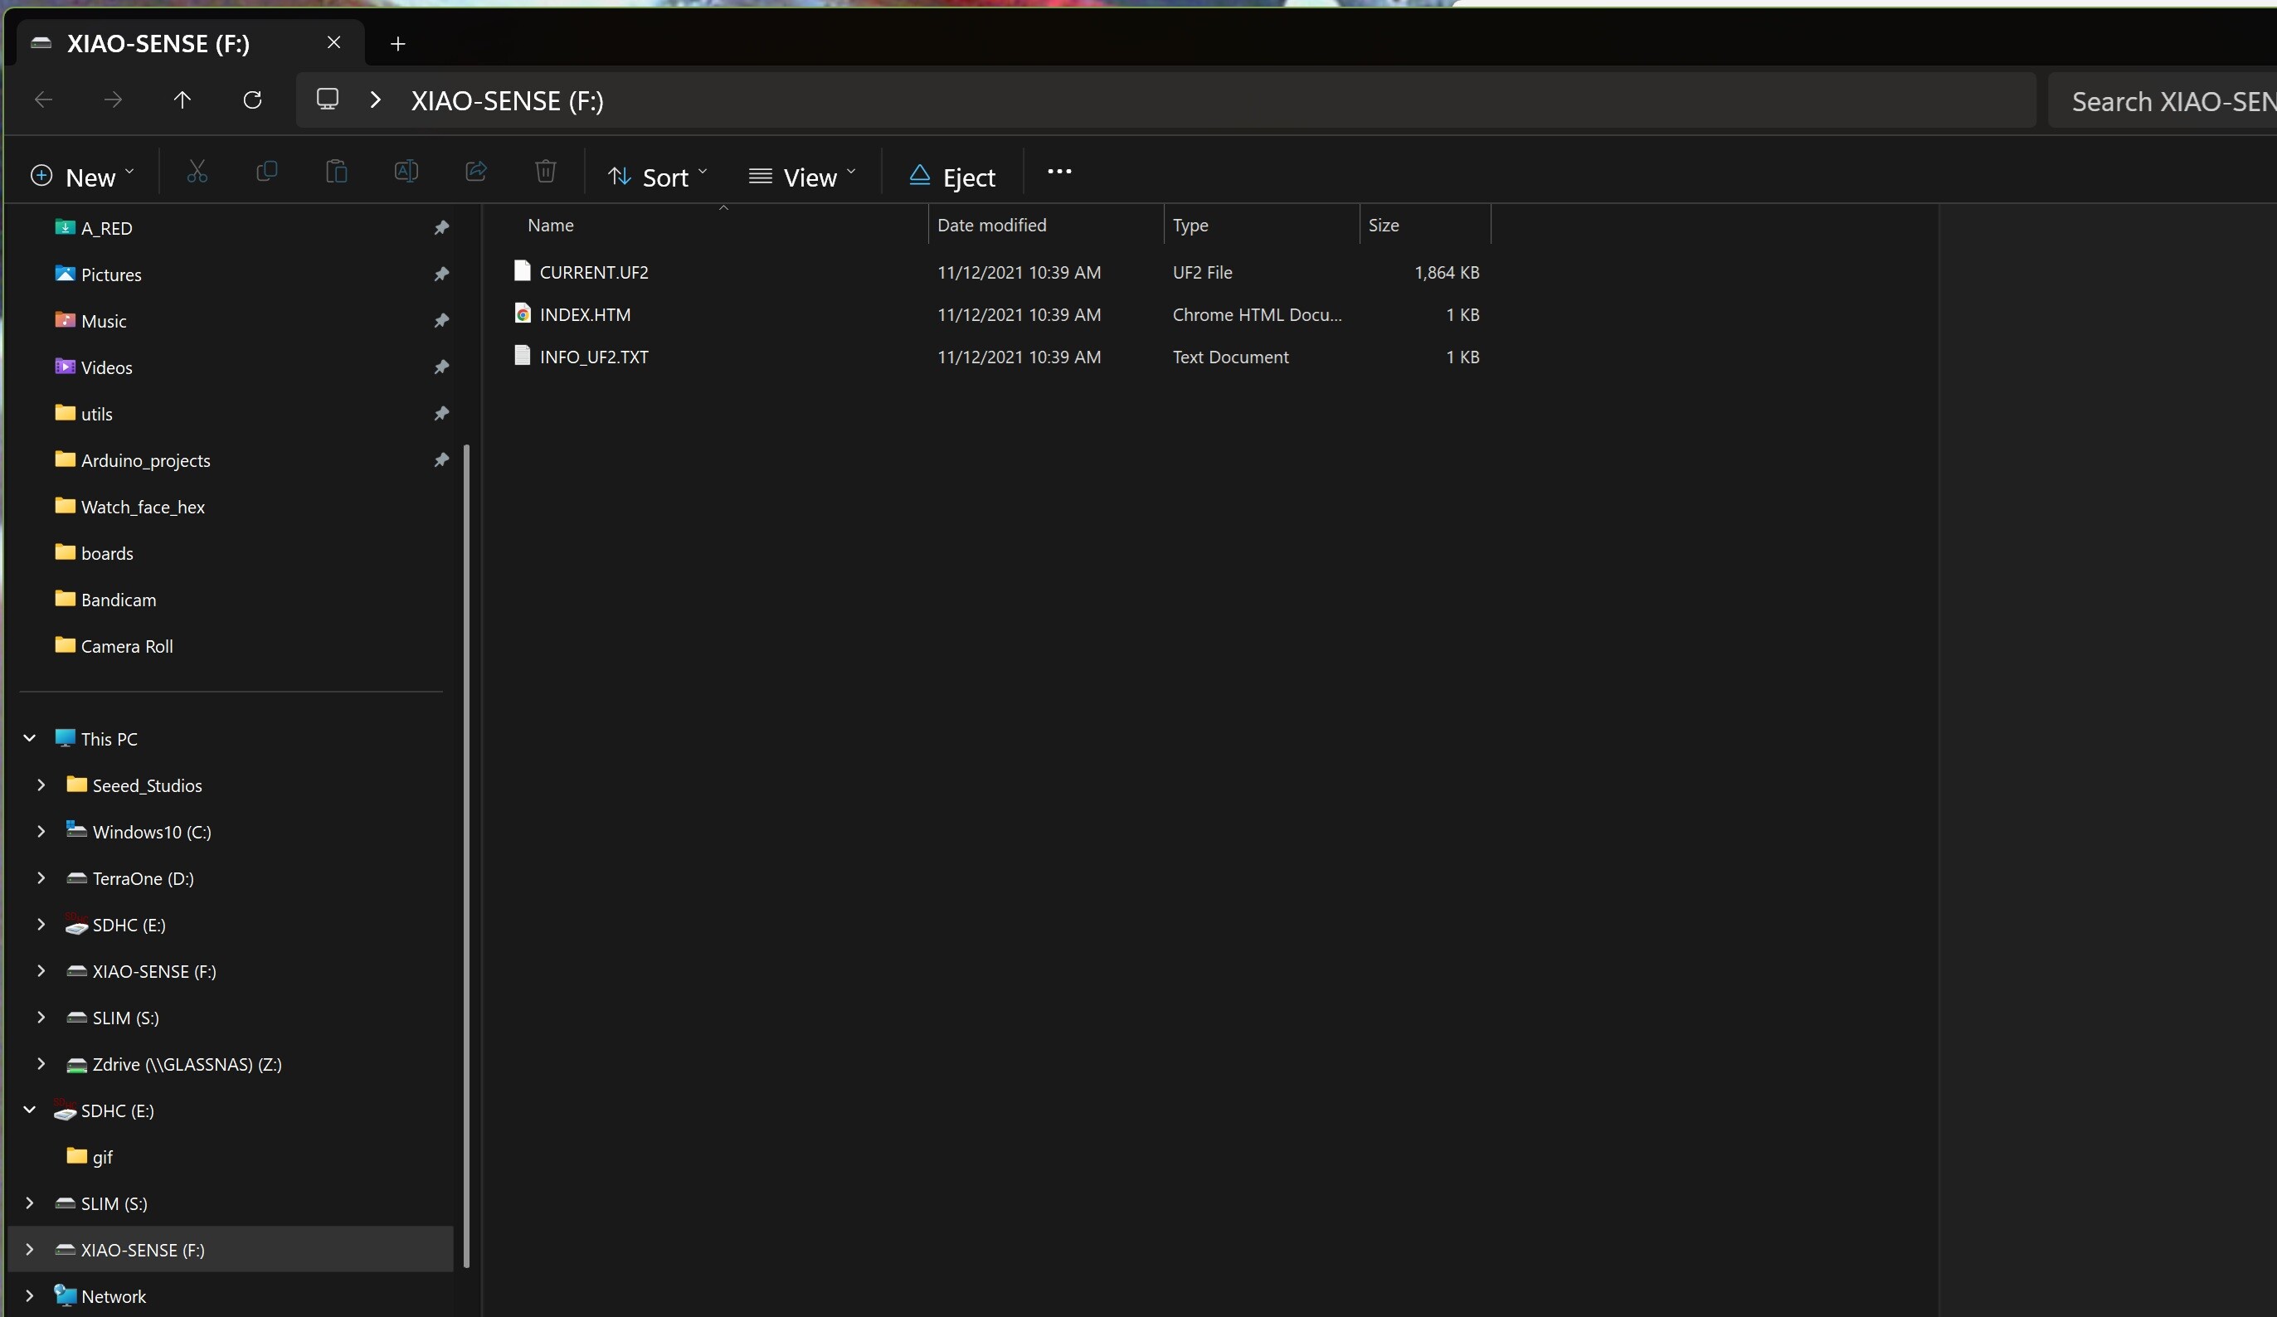This screenshot has height=1317, width=2277.
Task: Click the Delete trash icon in toolbar
Action: pos(545,172)
